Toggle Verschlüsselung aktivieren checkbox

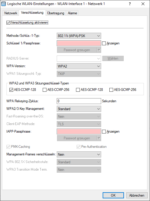(8, 23)
